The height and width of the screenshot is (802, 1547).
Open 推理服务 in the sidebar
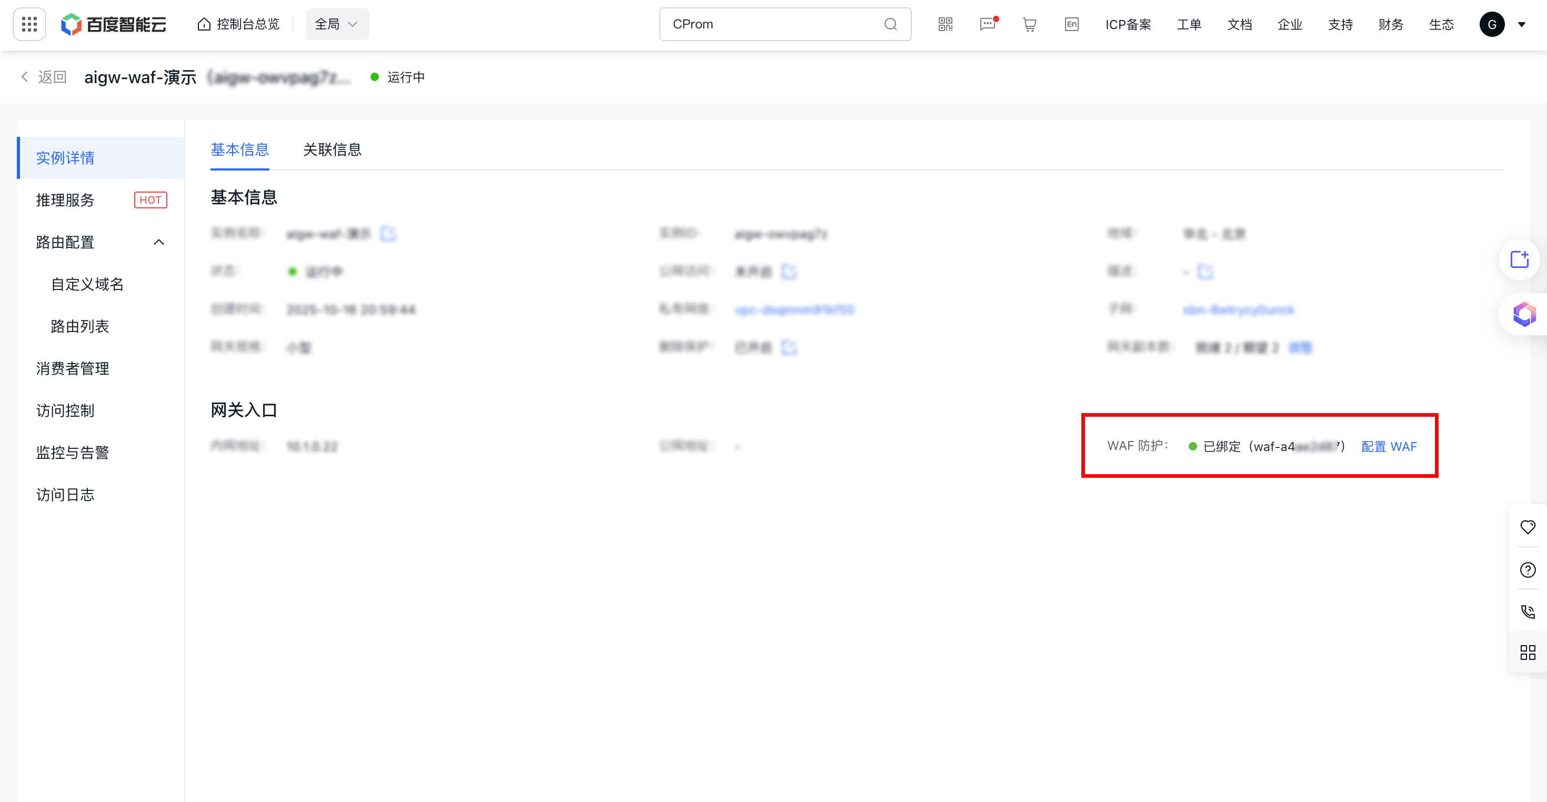pos(65,200)
